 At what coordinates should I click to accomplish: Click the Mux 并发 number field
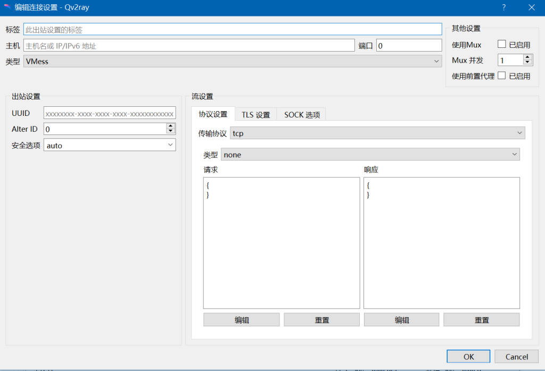[510, 60]
